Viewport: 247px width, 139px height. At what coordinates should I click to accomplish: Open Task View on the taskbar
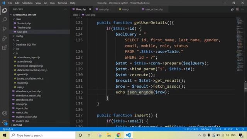pos(90,135)
